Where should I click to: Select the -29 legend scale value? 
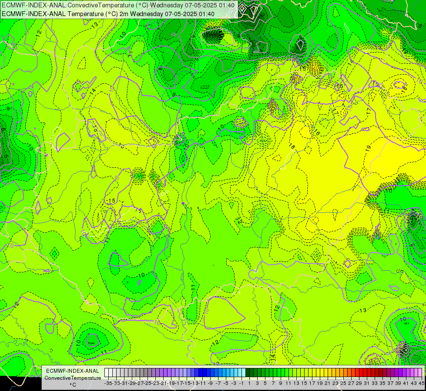[132, 383]
